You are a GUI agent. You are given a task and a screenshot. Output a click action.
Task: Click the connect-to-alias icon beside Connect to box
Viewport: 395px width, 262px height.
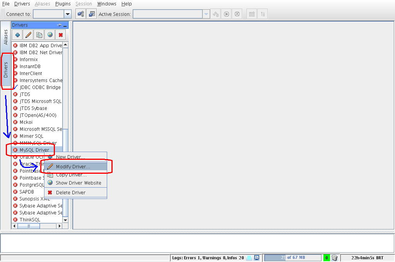click(x=80, y=14)
